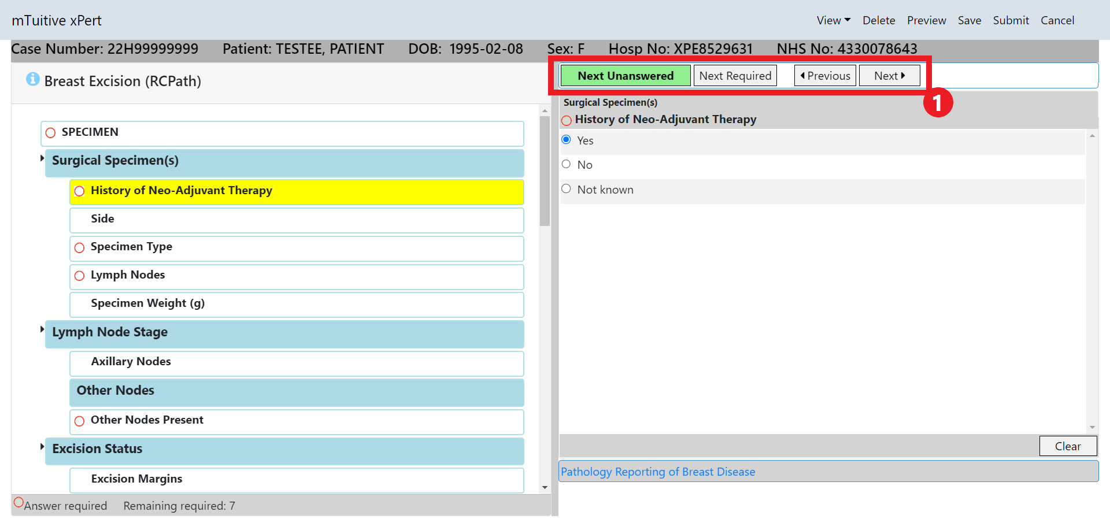The image size is (1110, 519).
Task: Click the Case Number 22H99999999 text
Action: 105,49
